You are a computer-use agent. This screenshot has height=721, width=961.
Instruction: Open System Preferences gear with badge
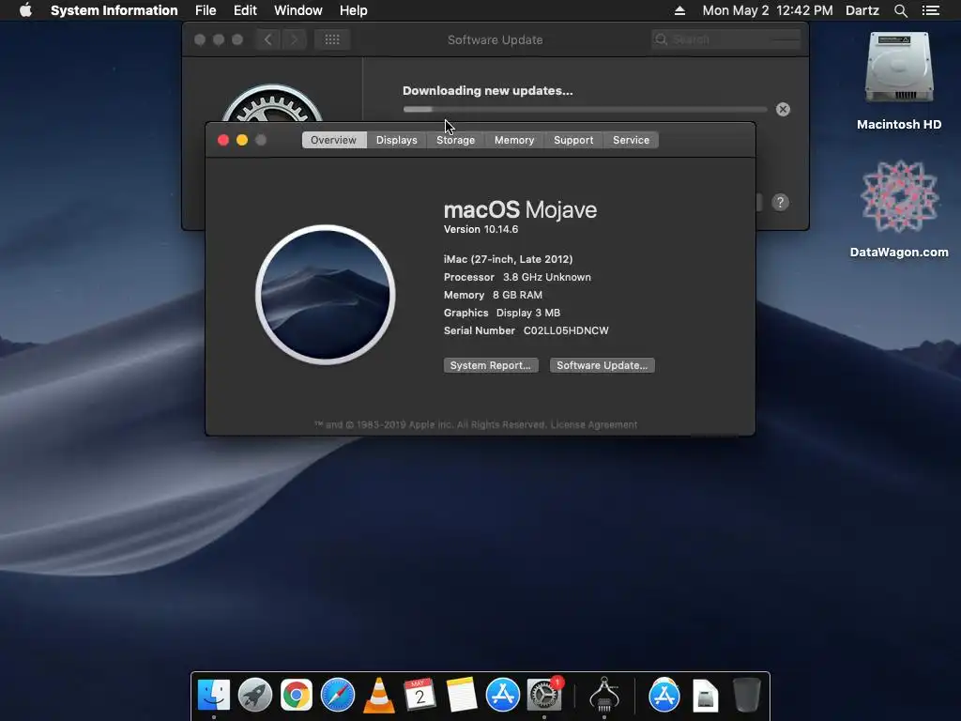click(x=544, y=694)
